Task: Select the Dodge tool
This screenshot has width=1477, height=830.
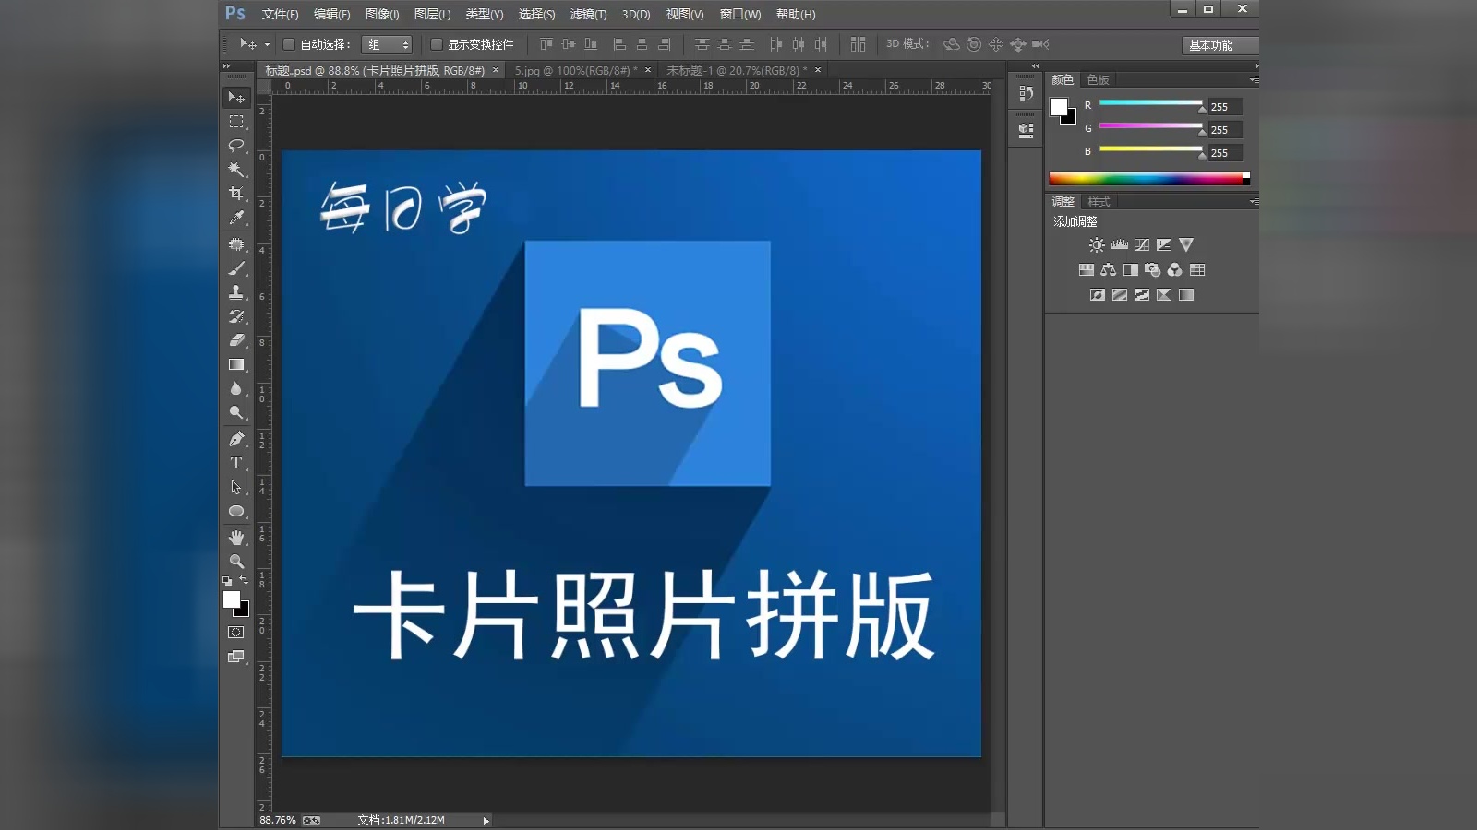Action: pos(236,412)
